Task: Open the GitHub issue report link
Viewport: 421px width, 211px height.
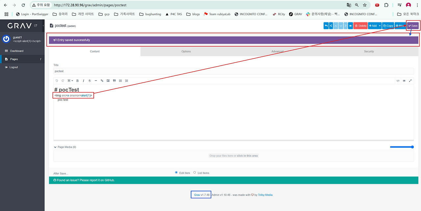Action: 84,180
